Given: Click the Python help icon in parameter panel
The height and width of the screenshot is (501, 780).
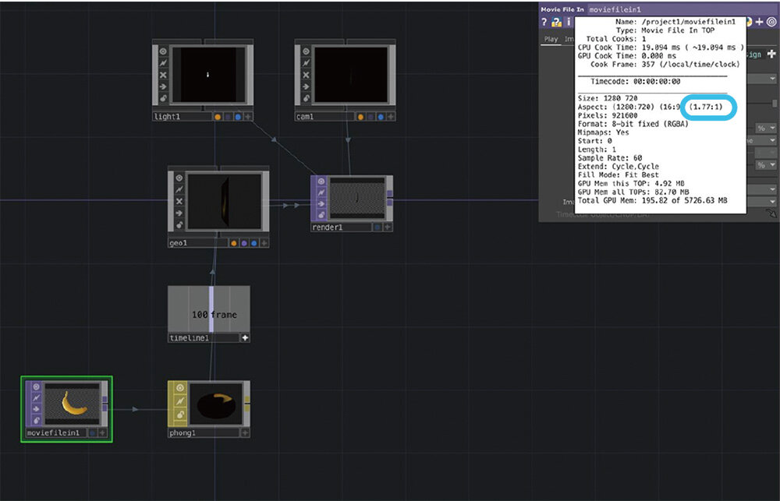Looking at the screenshot, I should click(556, 22).
